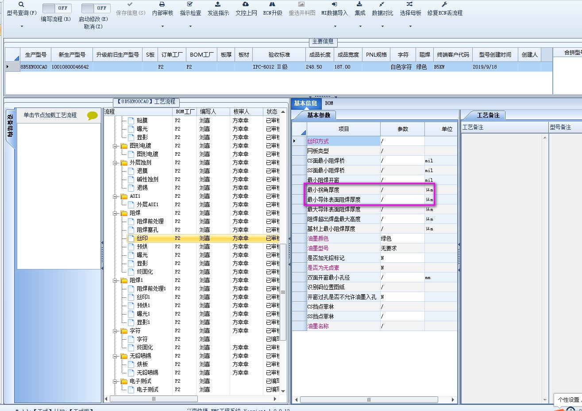Open dropdown arrow under 集成
Image resolution: width=582 pixels, height=411 pixels.
360,27
